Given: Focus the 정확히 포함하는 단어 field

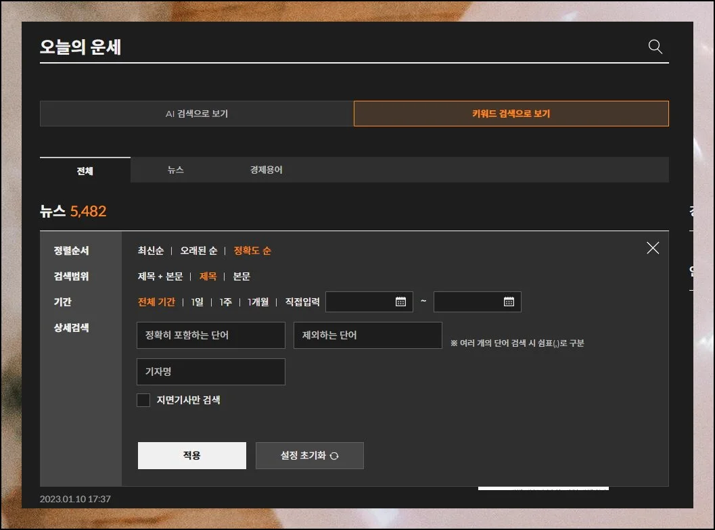Looking at the screenshot, I should pyautogui.click(x=210, y=335).
